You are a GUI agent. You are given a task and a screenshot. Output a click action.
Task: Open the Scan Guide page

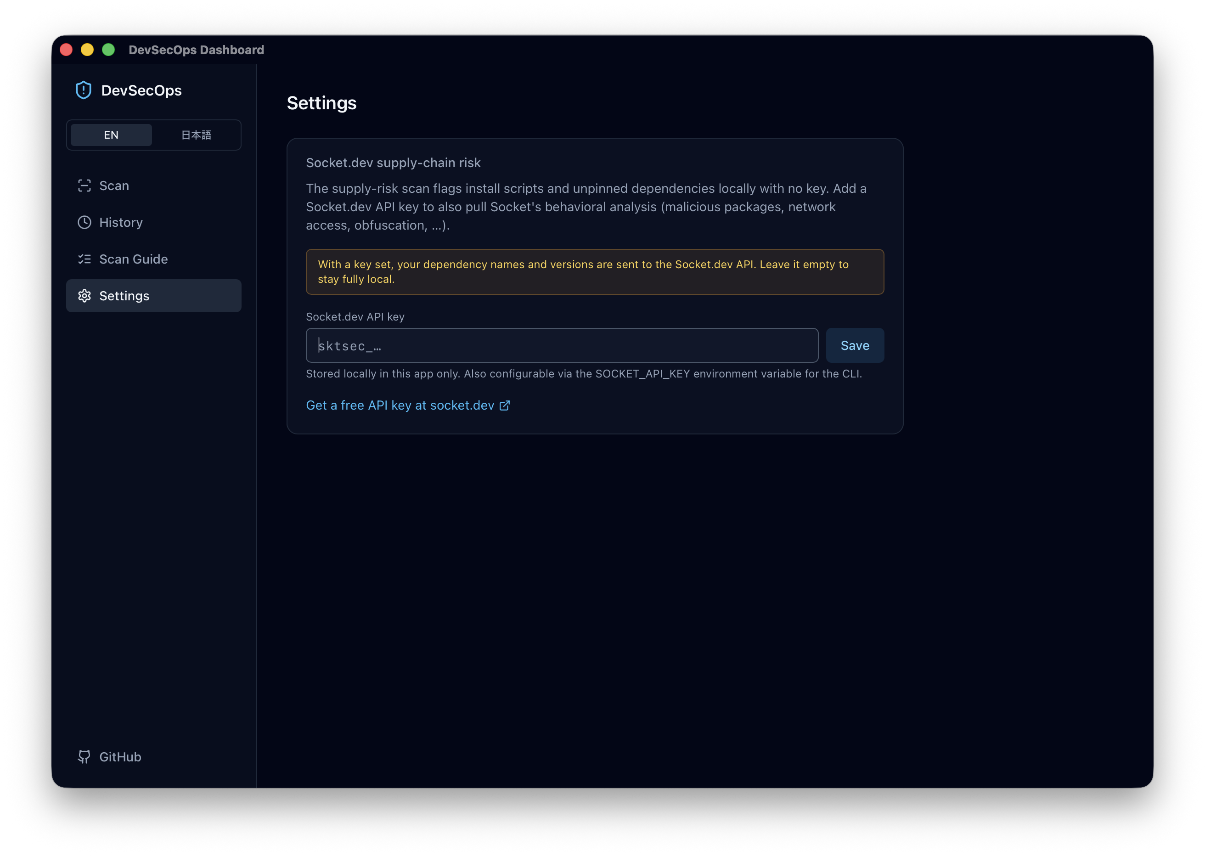tap(154, 259)
